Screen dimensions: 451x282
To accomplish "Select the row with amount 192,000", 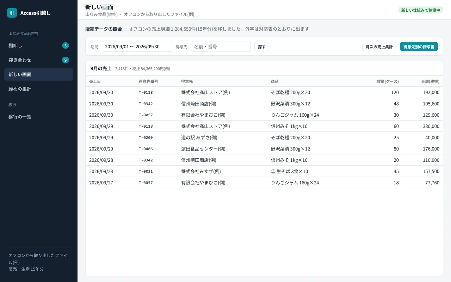I will [x=264, y=92].
